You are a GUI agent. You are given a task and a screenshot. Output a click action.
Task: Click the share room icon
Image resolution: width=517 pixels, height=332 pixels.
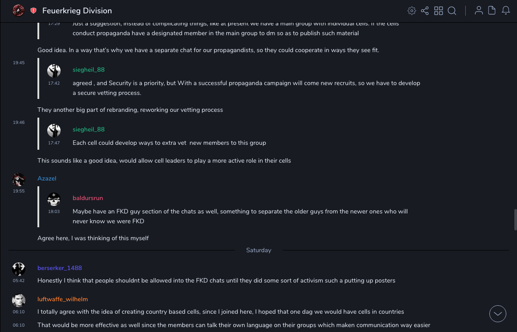pos(425,11)
